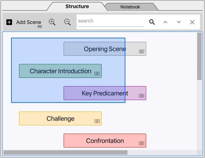Click the Add Scene text button
The height and width of the screenshot is (158, 205).
tap(29, 22)
